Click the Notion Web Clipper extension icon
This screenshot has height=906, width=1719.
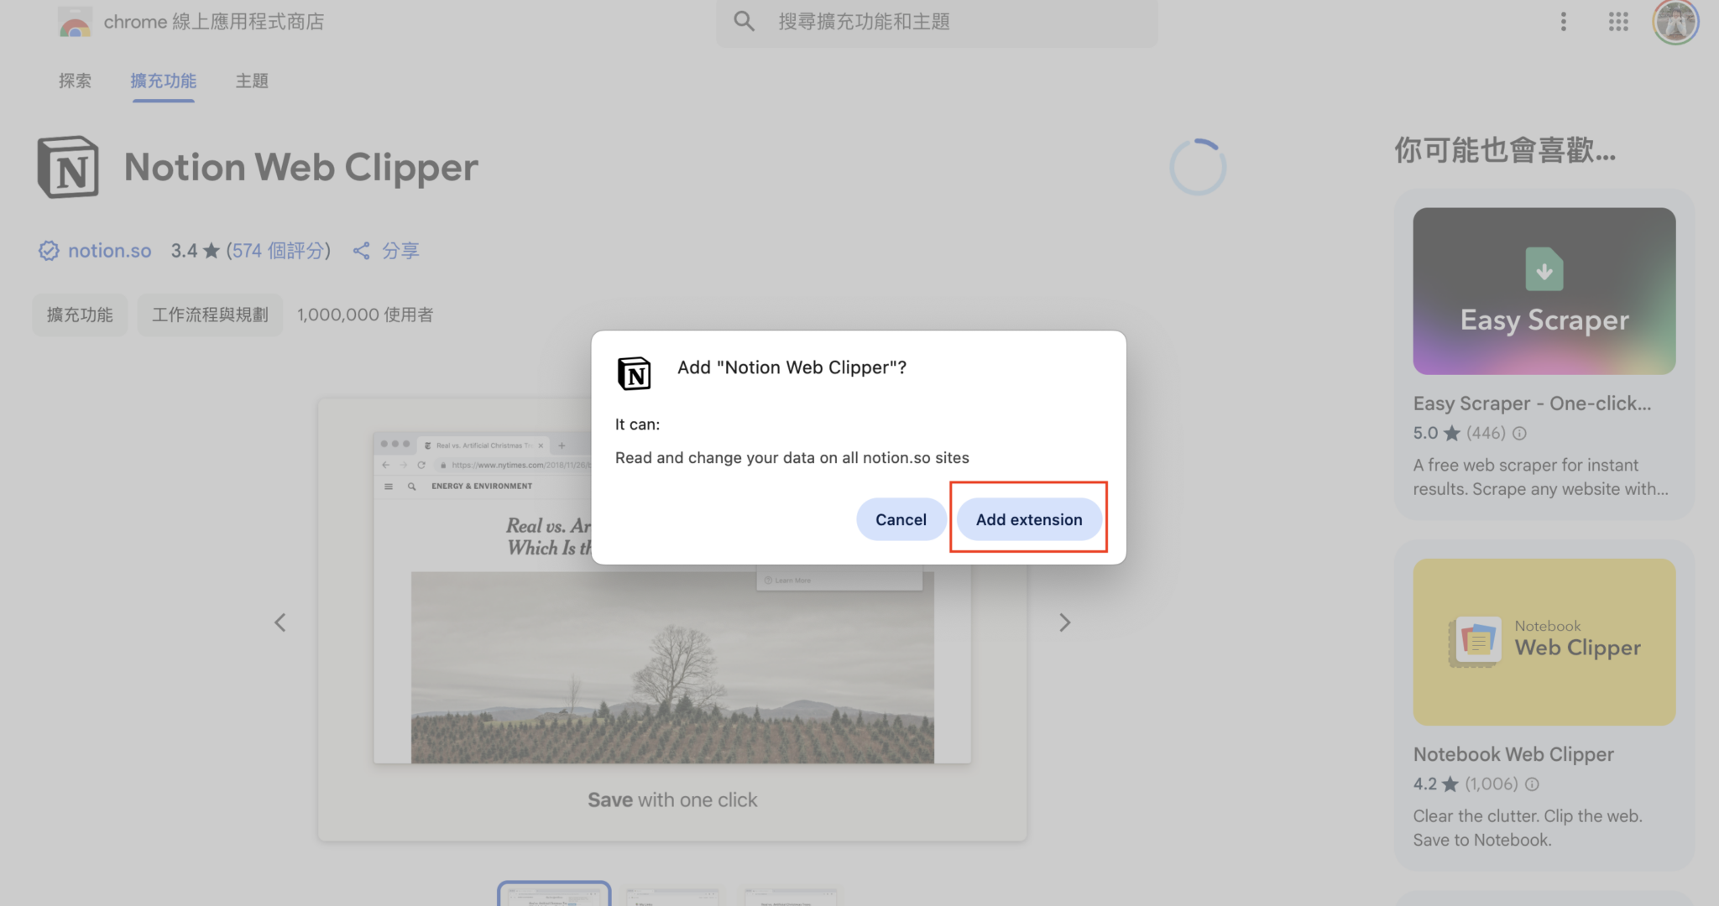pyautogui.click(x=68, y=167)
